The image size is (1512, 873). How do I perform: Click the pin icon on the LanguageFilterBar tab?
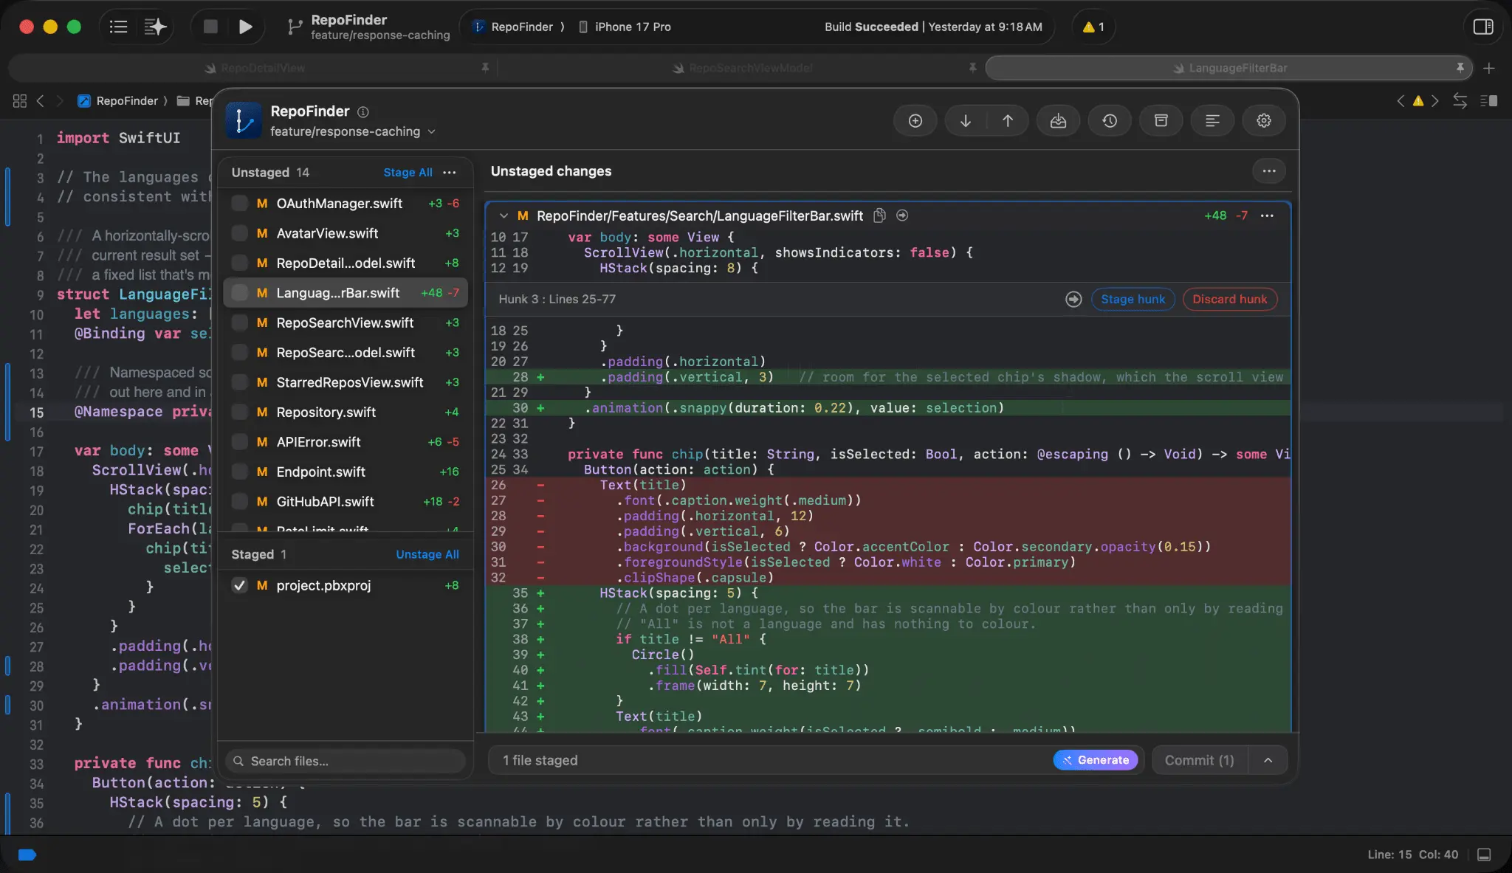pyautogui.click(x=1460, y=68)
